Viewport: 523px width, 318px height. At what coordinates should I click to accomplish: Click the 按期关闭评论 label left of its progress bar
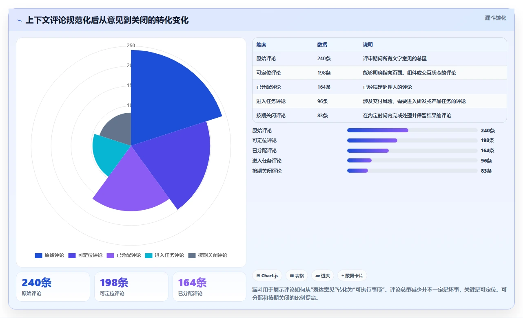[267, 171]
